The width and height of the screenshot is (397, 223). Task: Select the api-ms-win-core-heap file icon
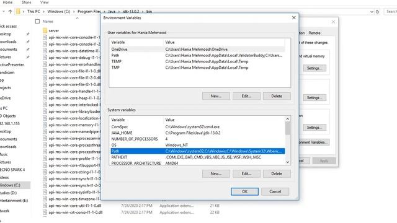click(45, 98)
